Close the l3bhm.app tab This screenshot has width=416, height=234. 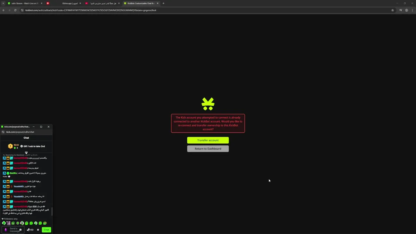(x=80, y=3)
